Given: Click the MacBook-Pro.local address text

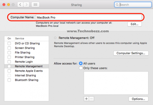Looking at the screenshot, I should tap(47, 26).
